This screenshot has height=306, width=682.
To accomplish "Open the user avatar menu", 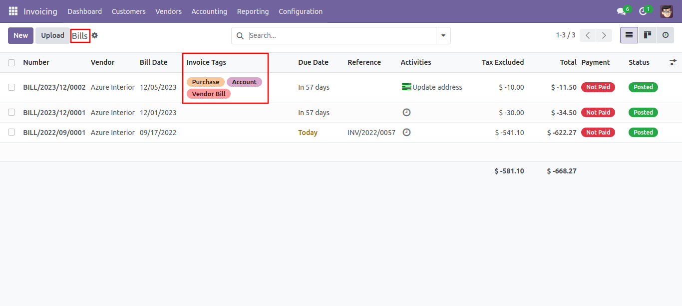I will coord(667,11).
